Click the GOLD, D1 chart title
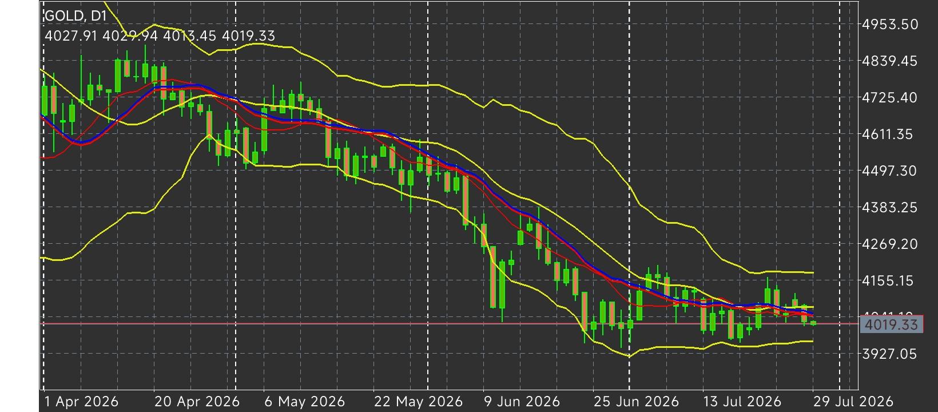938x412 pixels. [76, 15]
